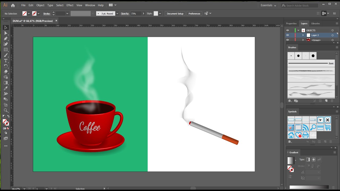The width and height of the screenshot is (340, 191).
Task: Click the Stroke label link
Action: coord(47,14)
